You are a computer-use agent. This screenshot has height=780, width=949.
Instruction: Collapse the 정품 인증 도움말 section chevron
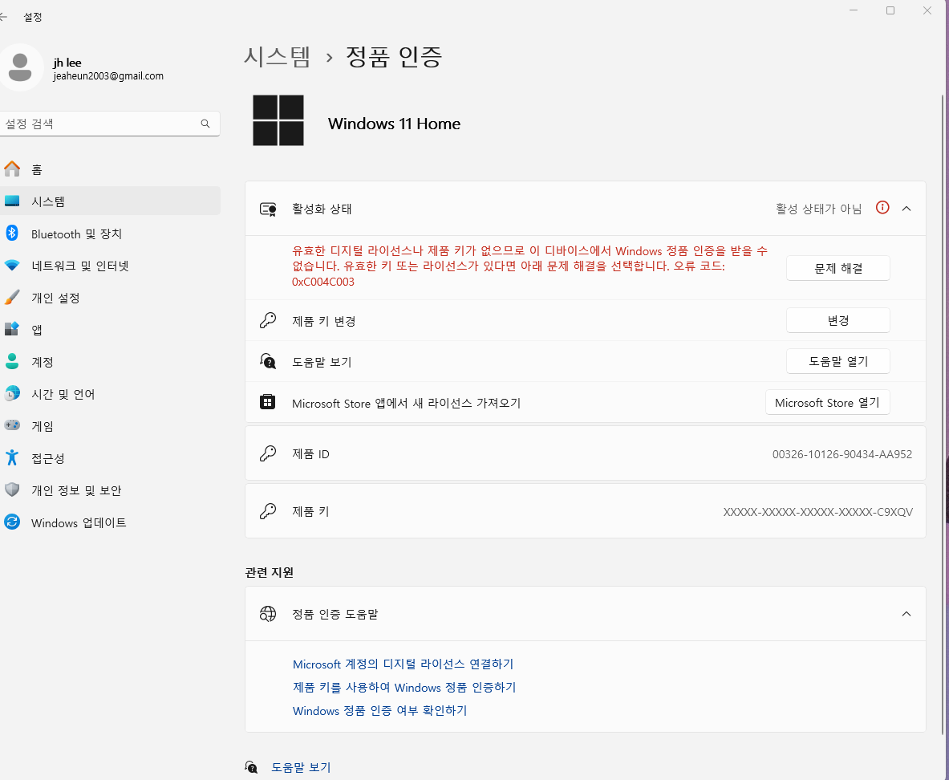(906, 613)
